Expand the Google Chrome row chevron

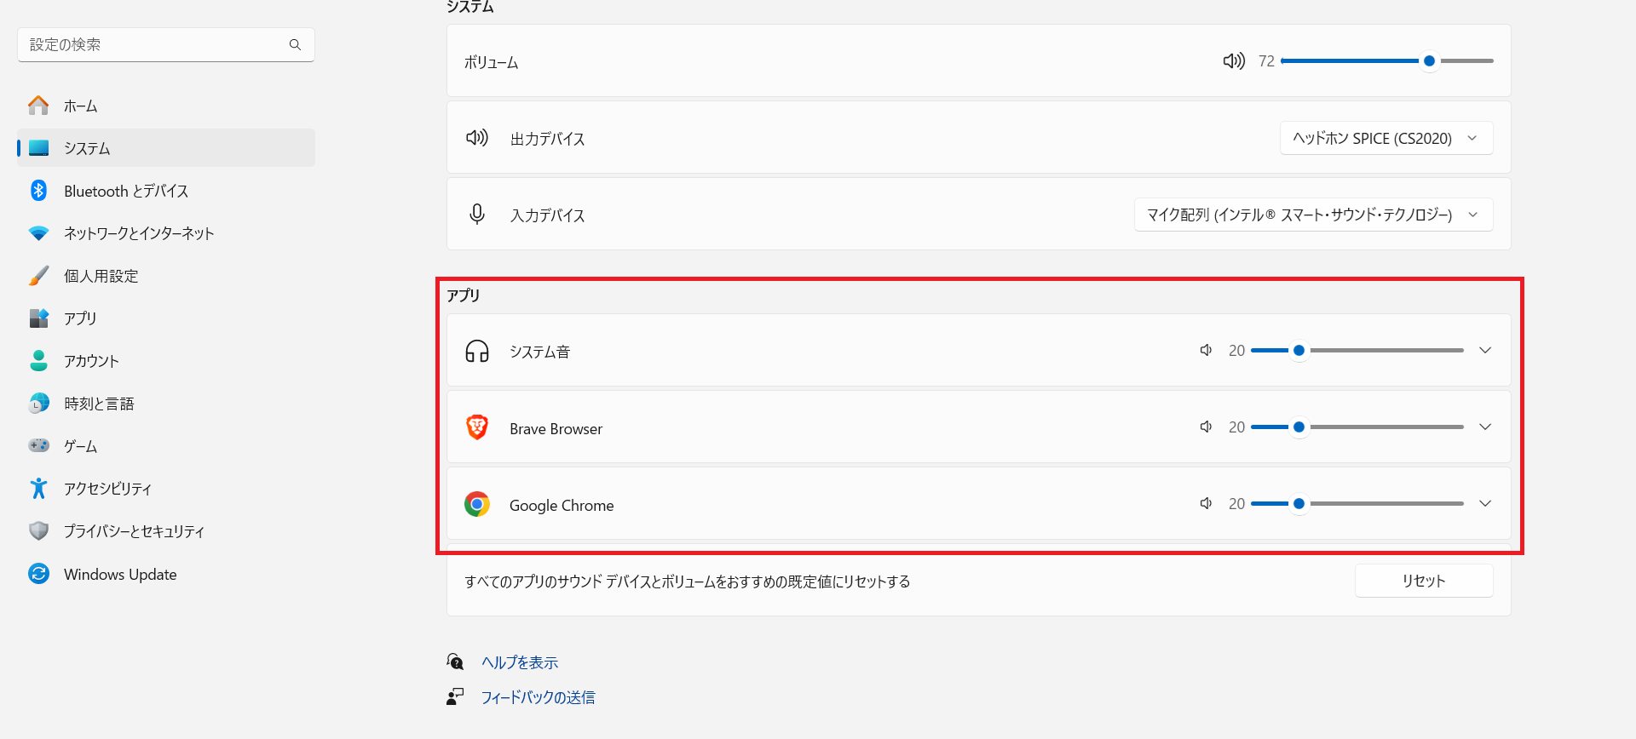[1485, 503]
